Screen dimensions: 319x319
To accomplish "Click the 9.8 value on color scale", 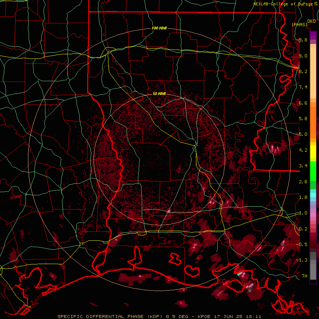I will point(303,40).
